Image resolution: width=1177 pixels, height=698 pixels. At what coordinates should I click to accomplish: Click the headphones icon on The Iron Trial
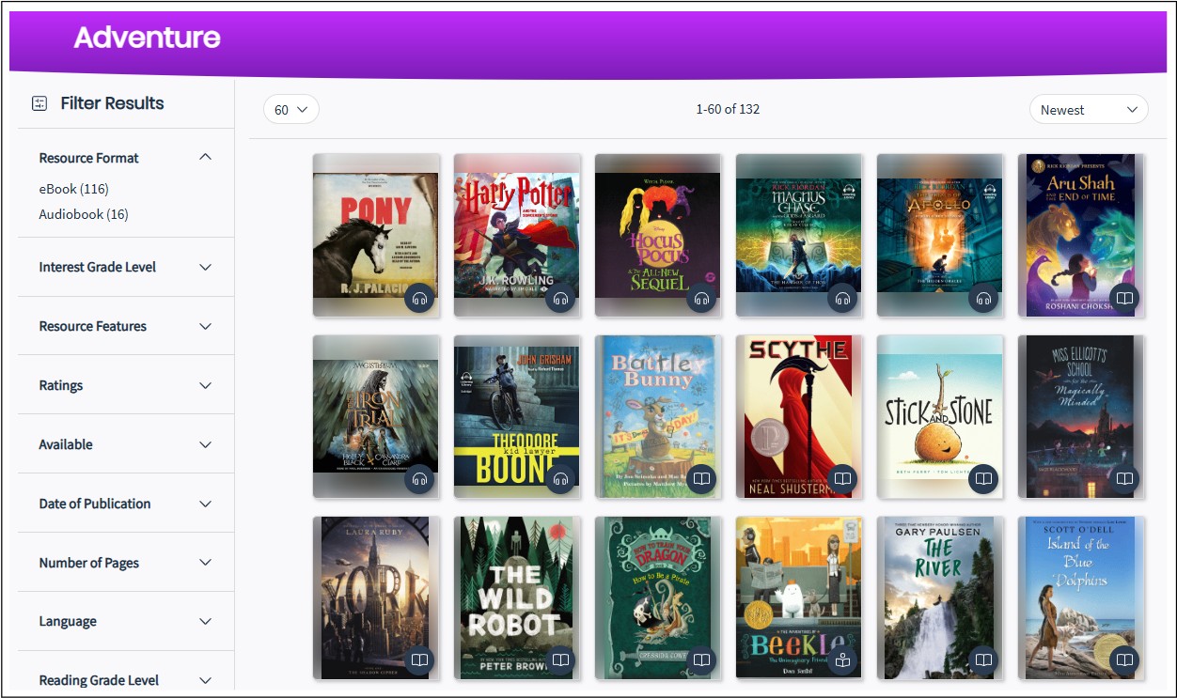[x=419, y=479]
